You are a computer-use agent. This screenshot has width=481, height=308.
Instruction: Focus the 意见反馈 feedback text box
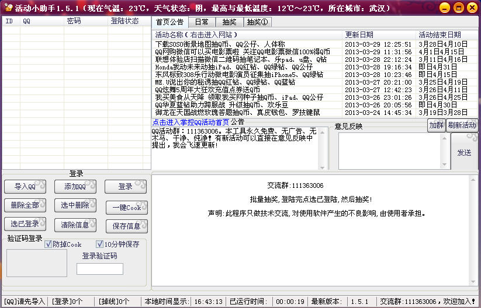[x=393, y=152]
